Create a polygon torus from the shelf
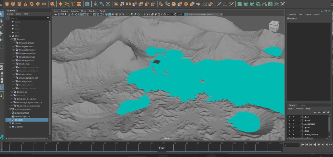333x157 pixels. 32,4
